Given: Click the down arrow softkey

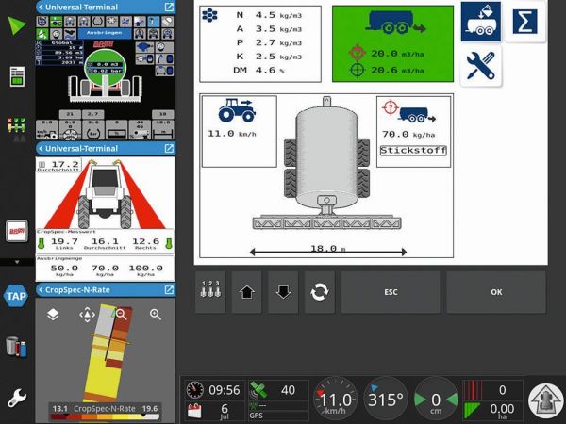Looking at the screenshot, I should click(x=283, y=292).
